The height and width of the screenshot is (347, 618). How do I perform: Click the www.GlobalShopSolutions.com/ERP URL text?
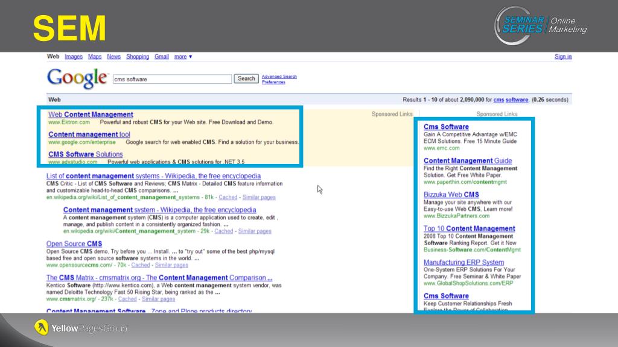(468, 283)
